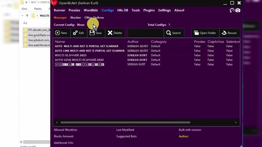The width and height of the screenshot is (262, 147).
Task: Click the OpenBullet Turkish flag heart logo
Action: 54,3
